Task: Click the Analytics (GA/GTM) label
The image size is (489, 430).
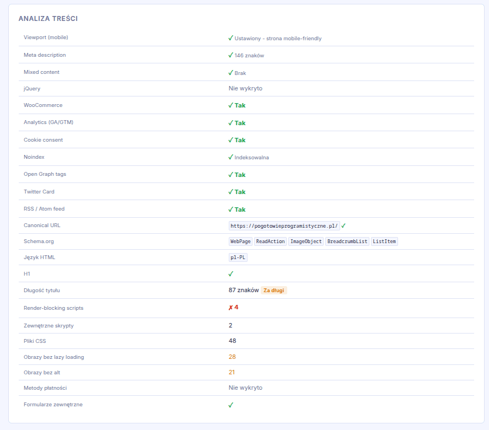Action: [x=49, y=122]
